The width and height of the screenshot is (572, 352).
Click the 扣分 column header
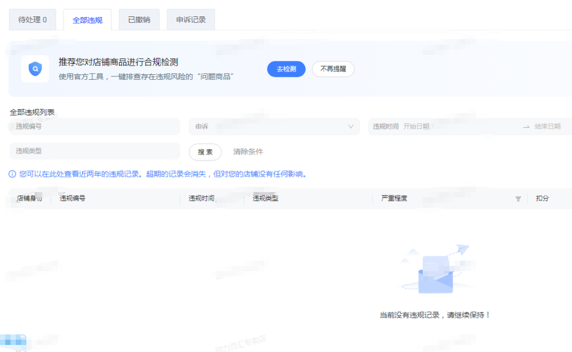[x=542, y=199]
